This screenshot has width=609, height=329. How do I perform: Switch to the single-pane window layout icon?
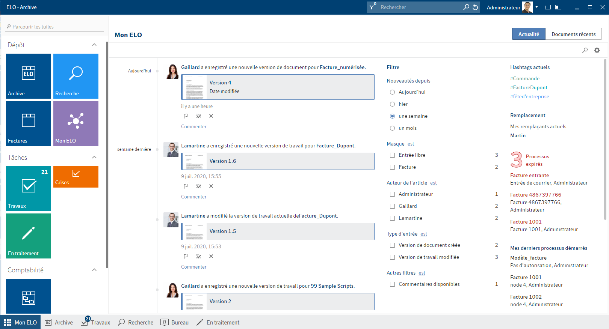[x=548, y=7]
